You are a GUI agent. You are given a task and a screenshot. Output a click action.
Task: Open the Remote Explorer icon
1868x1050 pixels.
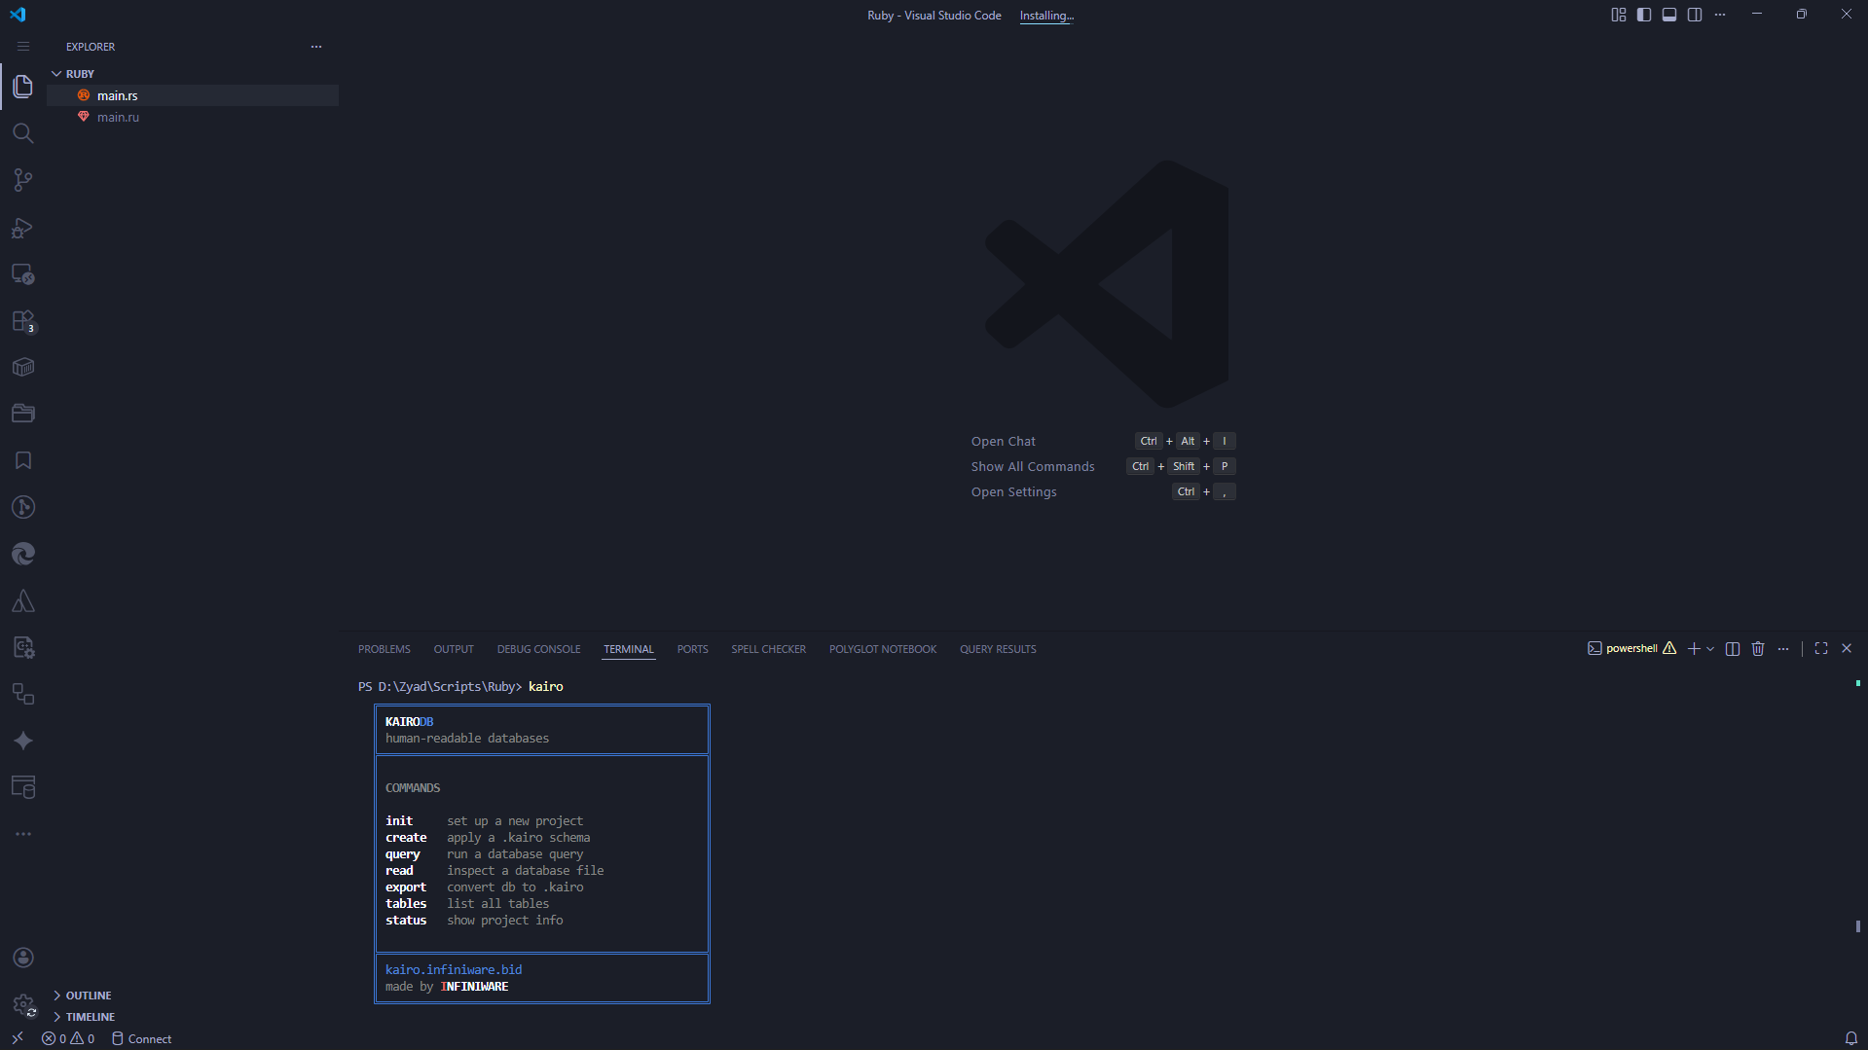pyautogui.click(x=23, y=274)
